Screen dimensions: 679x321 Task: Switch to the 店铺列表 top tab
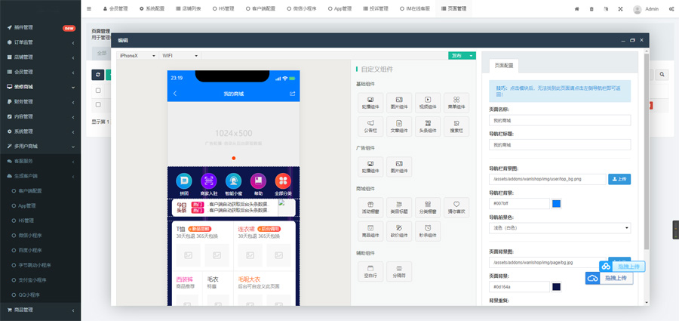[x=189, y=9]
